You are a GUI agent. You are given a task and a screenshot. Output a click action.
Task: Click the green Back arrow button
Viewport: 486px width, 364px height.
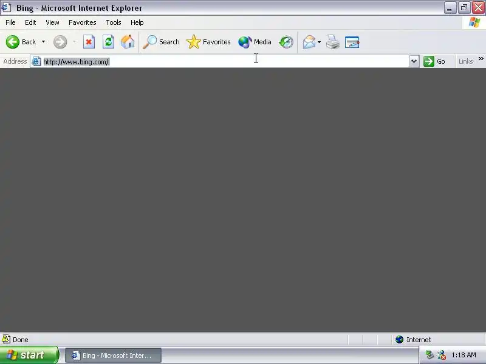pyautogui.click(x=13, y=42)
